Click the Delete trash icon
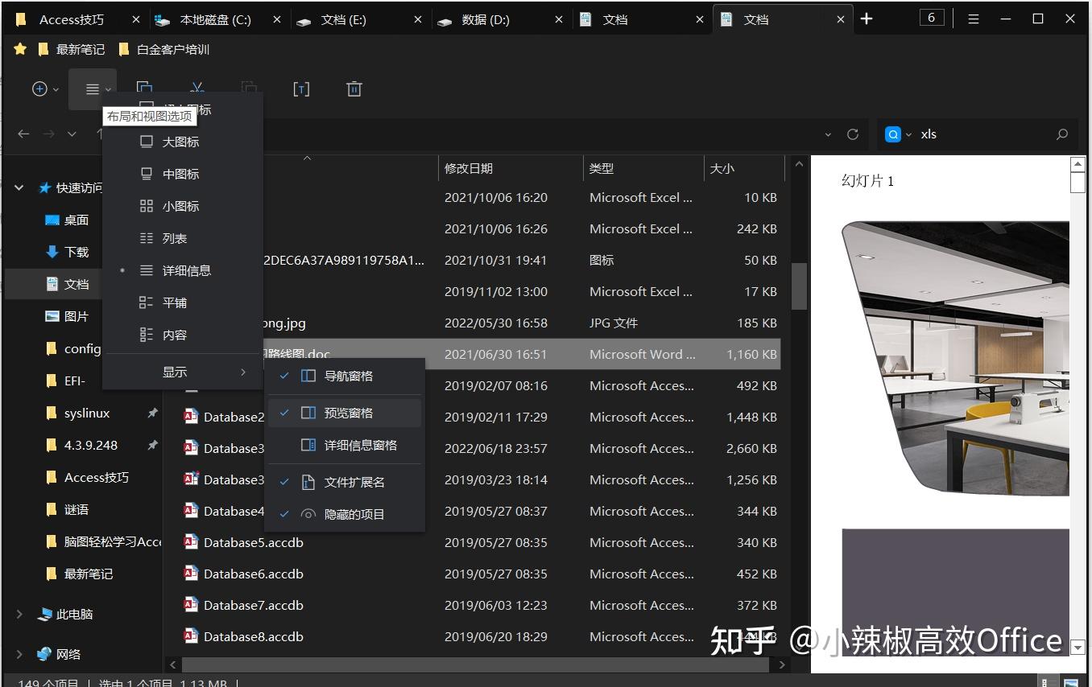 coord(354,88)
